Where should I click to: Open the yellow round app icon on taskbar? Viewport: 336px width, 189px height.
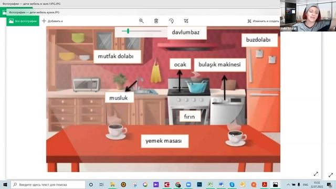[x=123, y=184]
